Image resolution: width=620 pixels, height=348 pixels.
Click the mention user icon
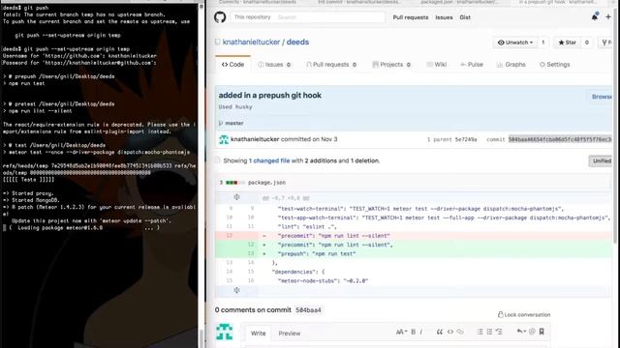[532, 332]
